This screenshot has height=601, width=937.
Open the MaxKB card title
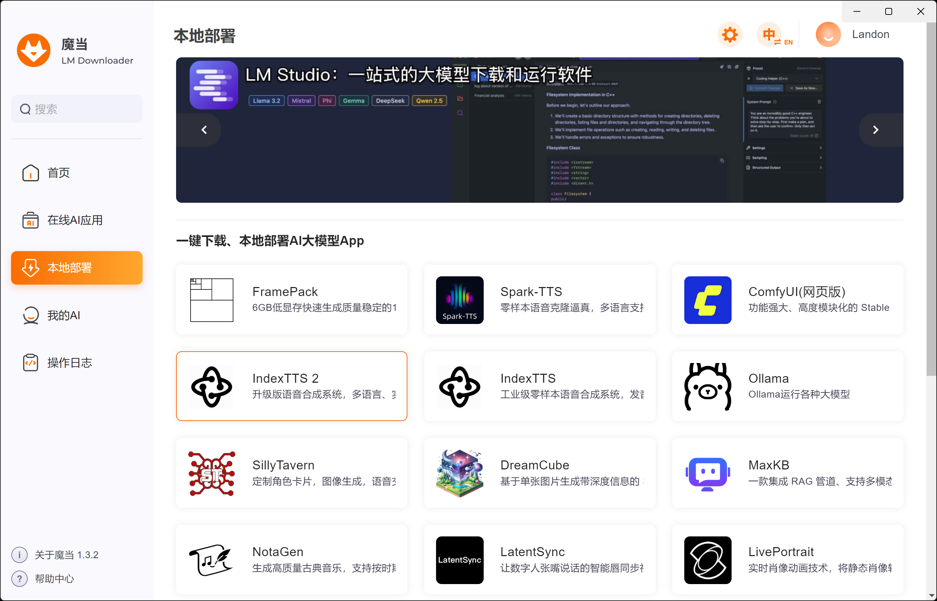pyautogui.click(x=769, y=465)
